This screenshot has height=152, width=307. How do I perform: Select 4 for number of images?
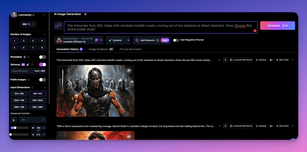point(42,41)
